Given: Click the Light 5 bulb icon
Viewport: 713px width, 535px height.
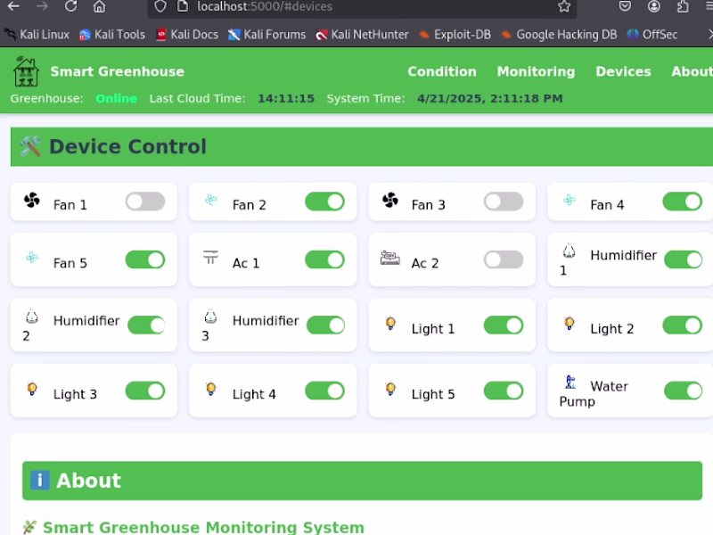Looking at the screenshot, I should tap(390, 389).
